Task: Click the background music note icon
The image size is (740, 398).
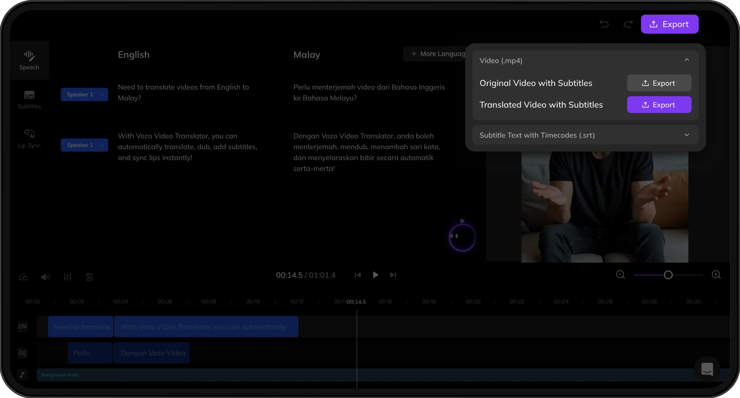Action: pyautogui.click(x=22, y=375)
